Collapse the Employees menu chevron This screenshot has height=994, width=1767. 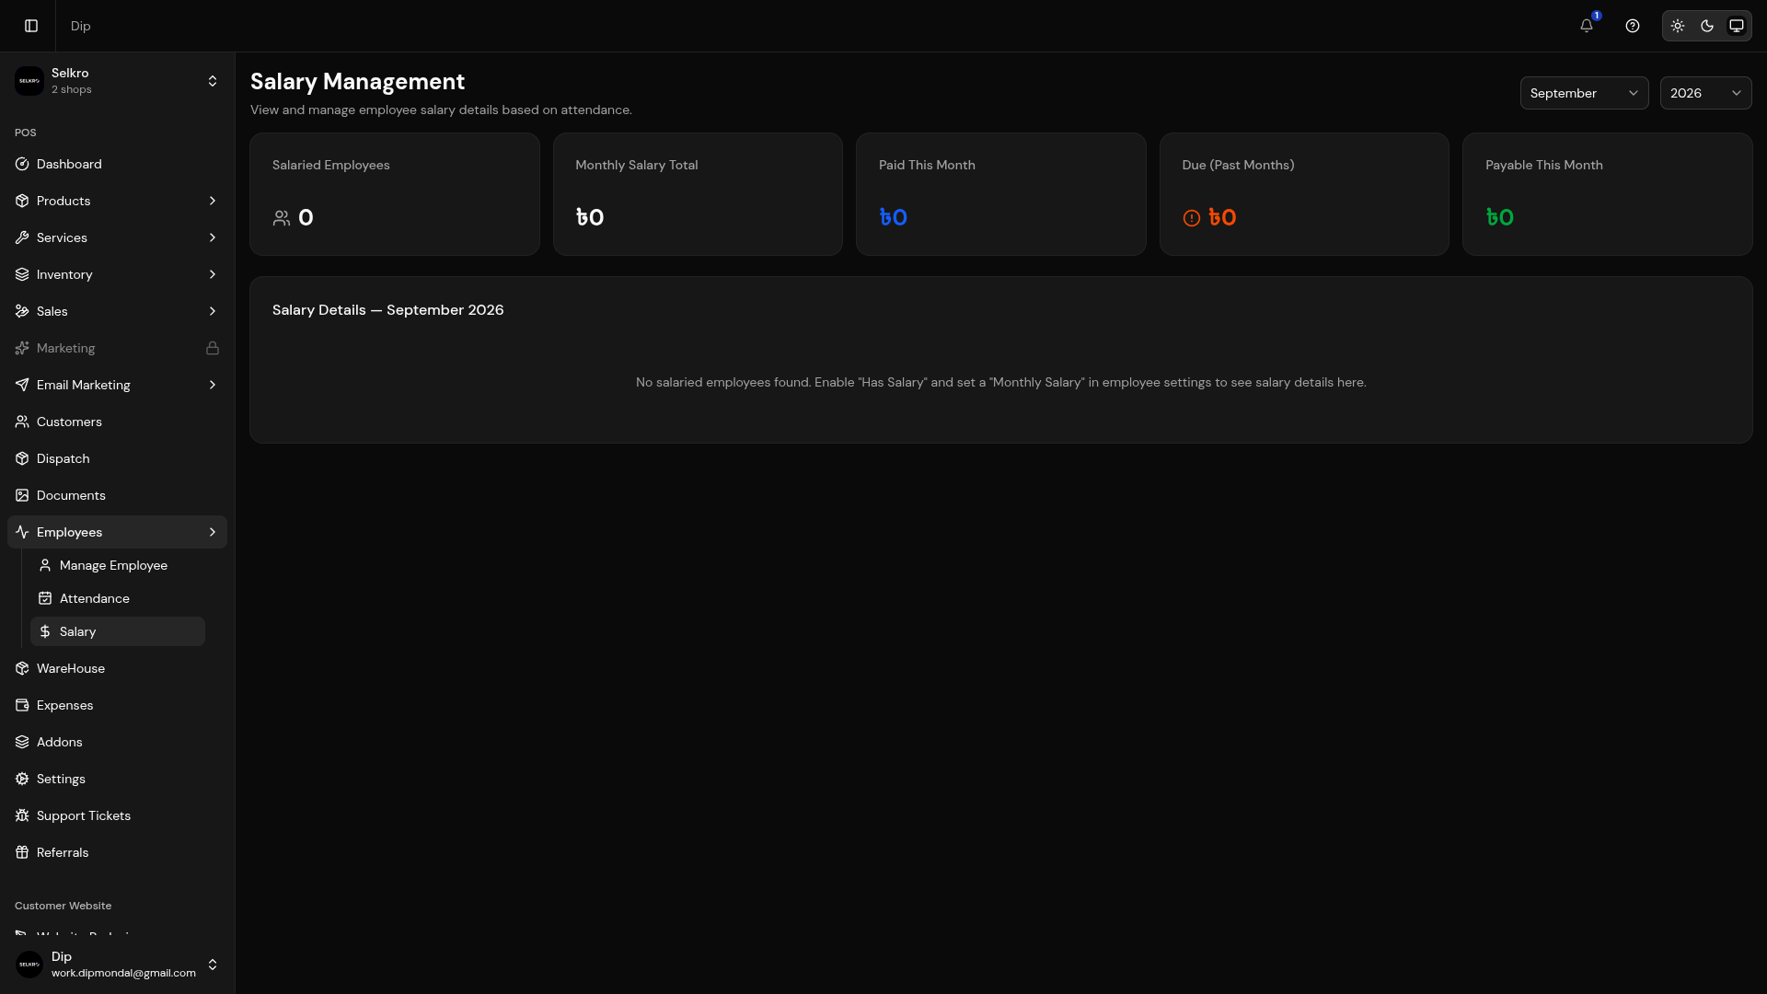(213, 532)
